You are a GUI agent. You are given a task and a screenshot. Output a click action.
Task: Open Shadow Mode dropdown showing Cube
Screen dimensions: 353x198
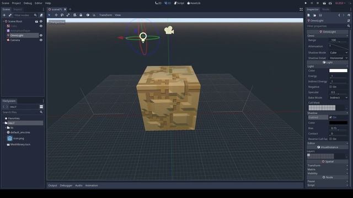coord(338,53)
